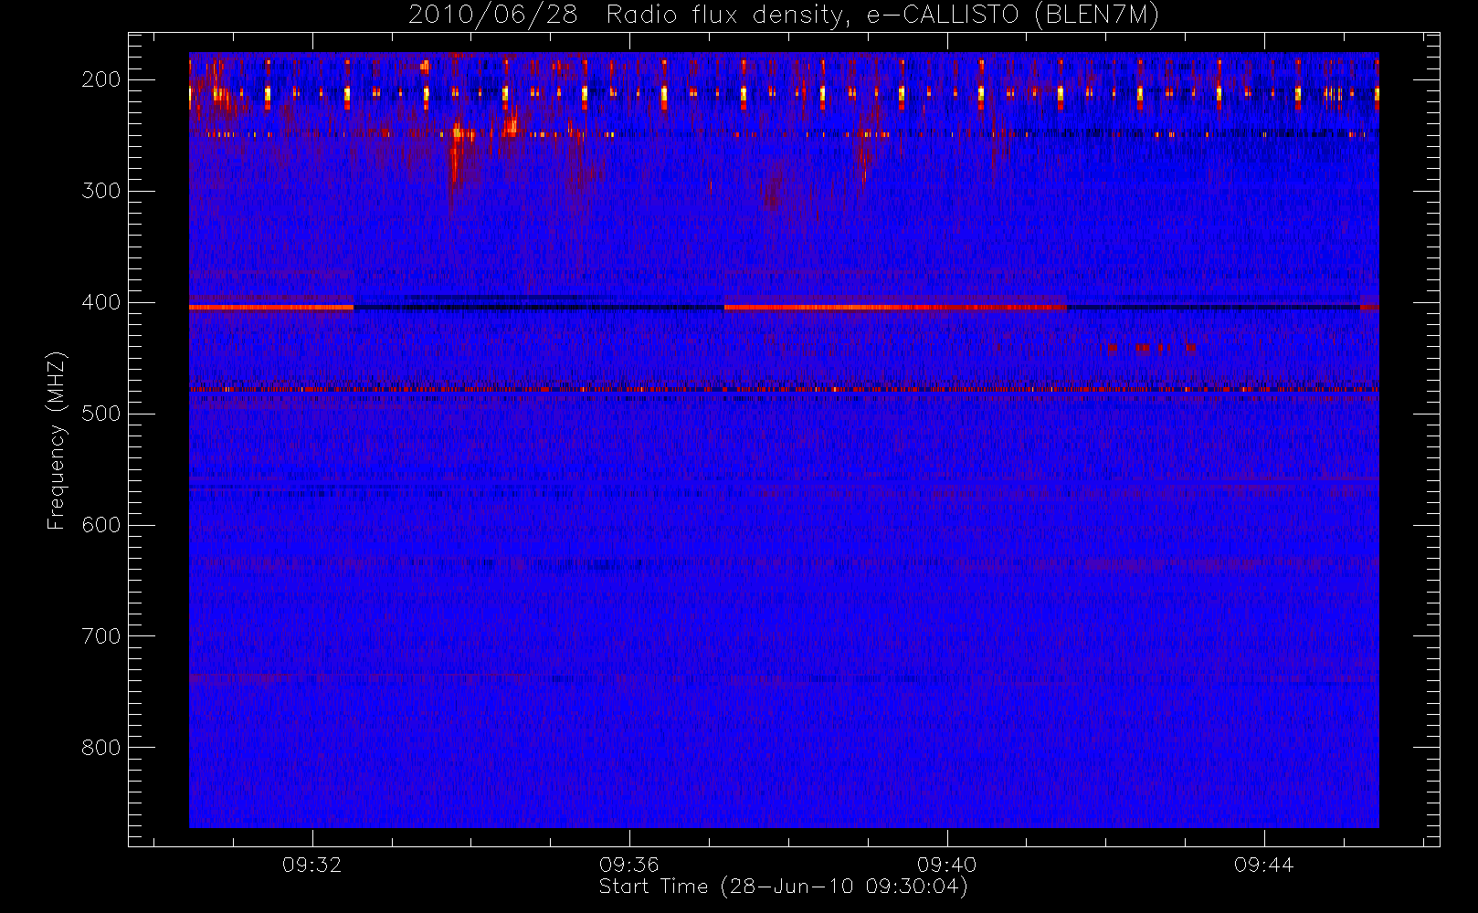
Task: Click the 200 frequency tick label
Action: (100, 79)
